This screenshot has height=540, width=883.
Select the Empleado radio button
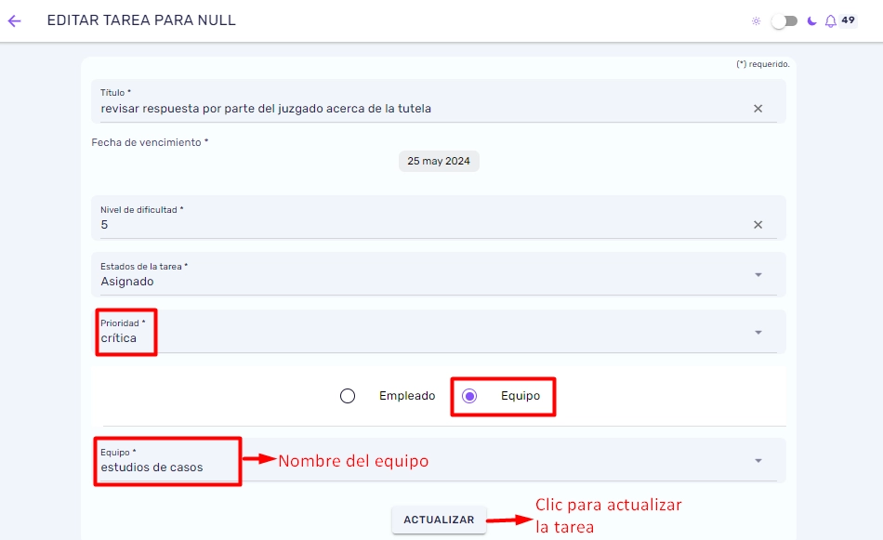348,396
